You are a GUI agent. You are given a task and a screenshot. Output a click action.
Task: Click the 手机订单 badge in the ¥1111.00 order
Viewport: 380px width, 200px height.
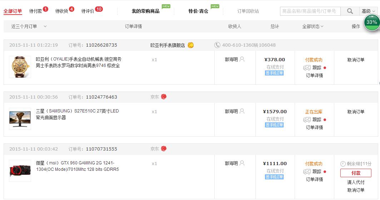click(x=274, y=177)
